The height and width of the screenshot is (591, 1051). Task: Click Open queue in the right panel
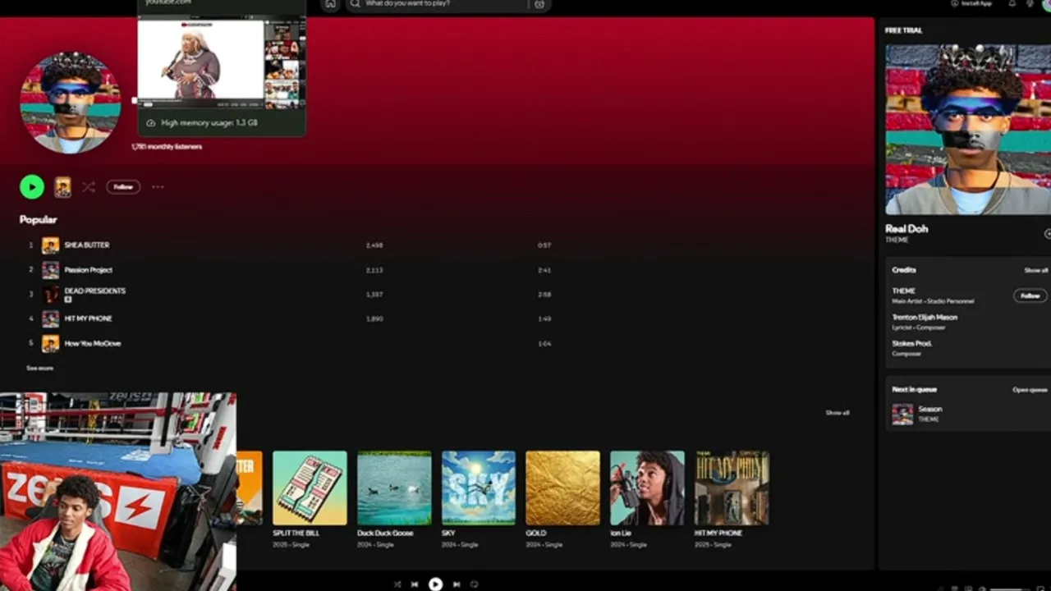coord(1030,390)
